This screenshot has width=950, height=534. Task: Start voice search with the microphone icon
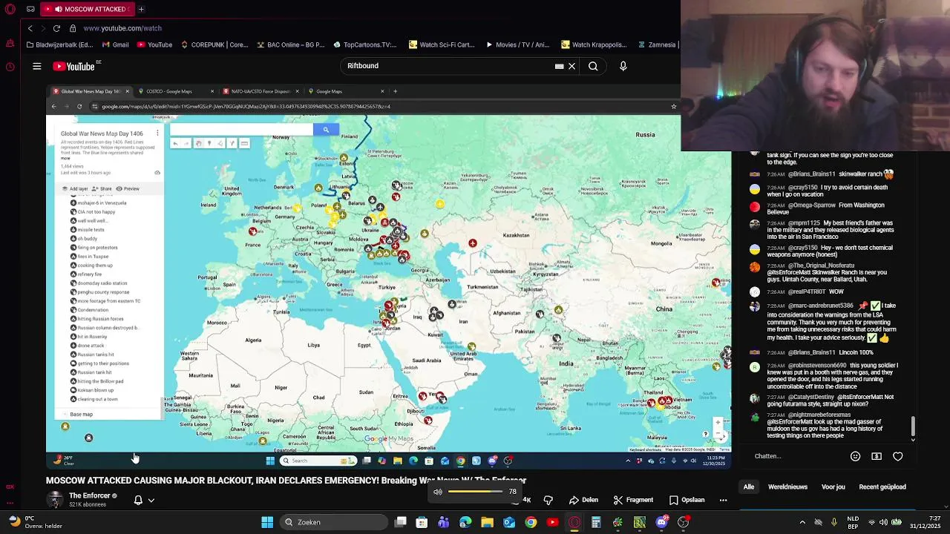(x=623, y=66)
